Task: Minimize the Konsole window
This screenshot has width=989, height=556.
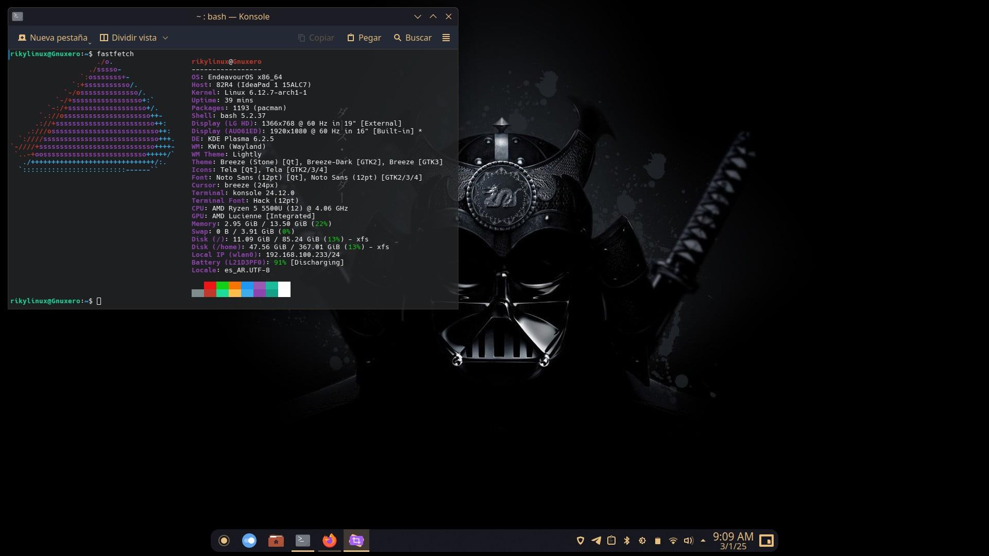Action: [417, 16]
